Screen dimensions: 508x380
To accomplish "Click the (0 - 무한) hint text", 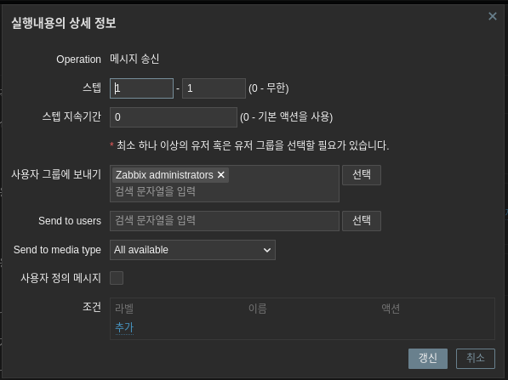I will click(269, 88).
